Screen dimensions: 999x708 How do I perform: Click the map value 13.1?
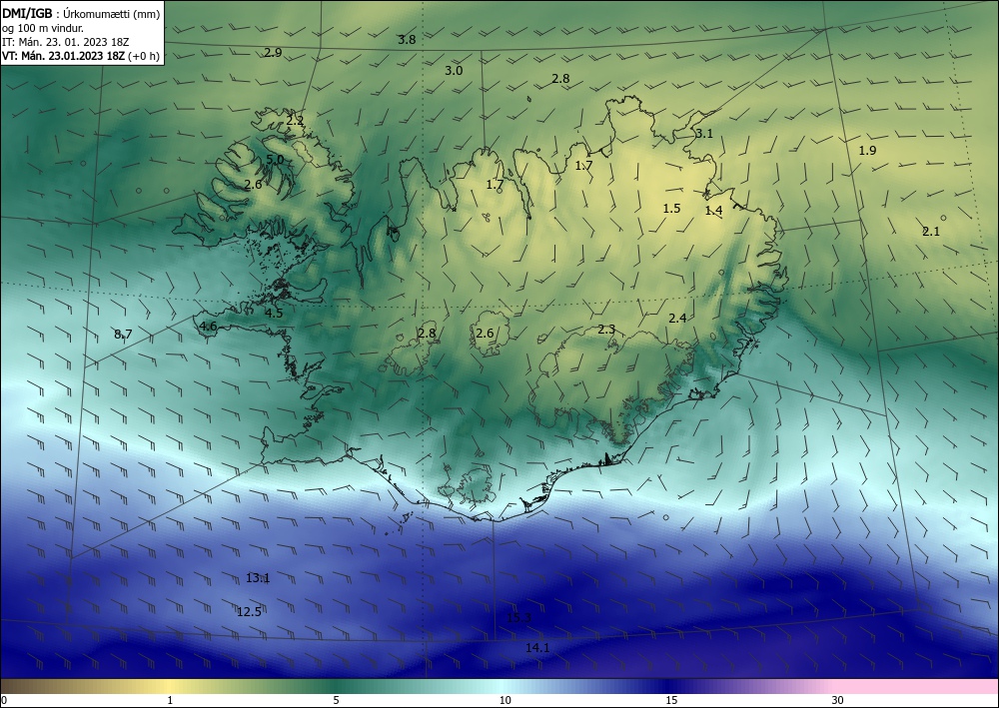point(258,578)
